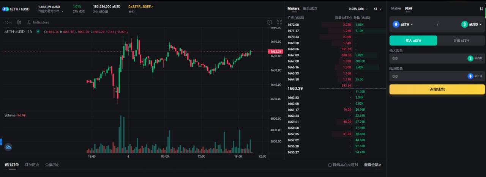Image resolution: width=486 pixels, height=177 pixels.
Task: Switch to the 最近成交 tab
Action: pos(310,8)
